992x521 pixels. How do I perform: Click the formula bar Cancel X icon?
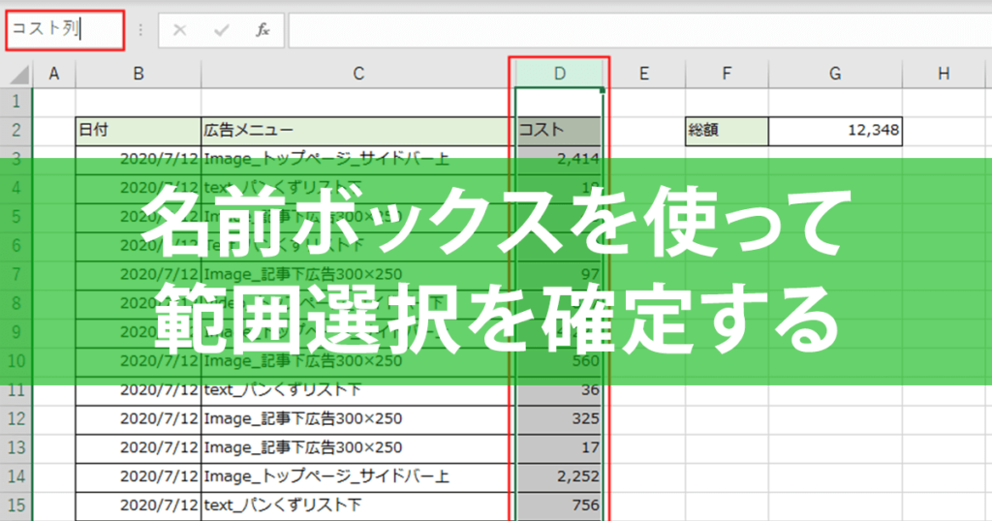coord(179,30)
